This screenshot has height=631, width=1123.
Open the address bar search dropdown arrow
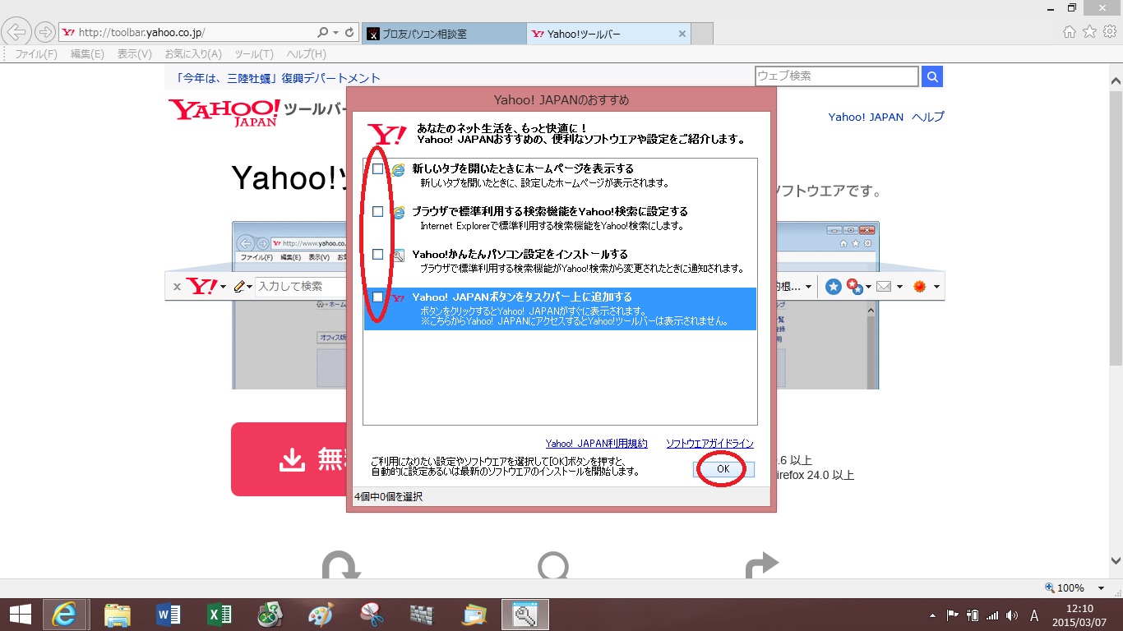pyautogui.click(x=335, y=33)
